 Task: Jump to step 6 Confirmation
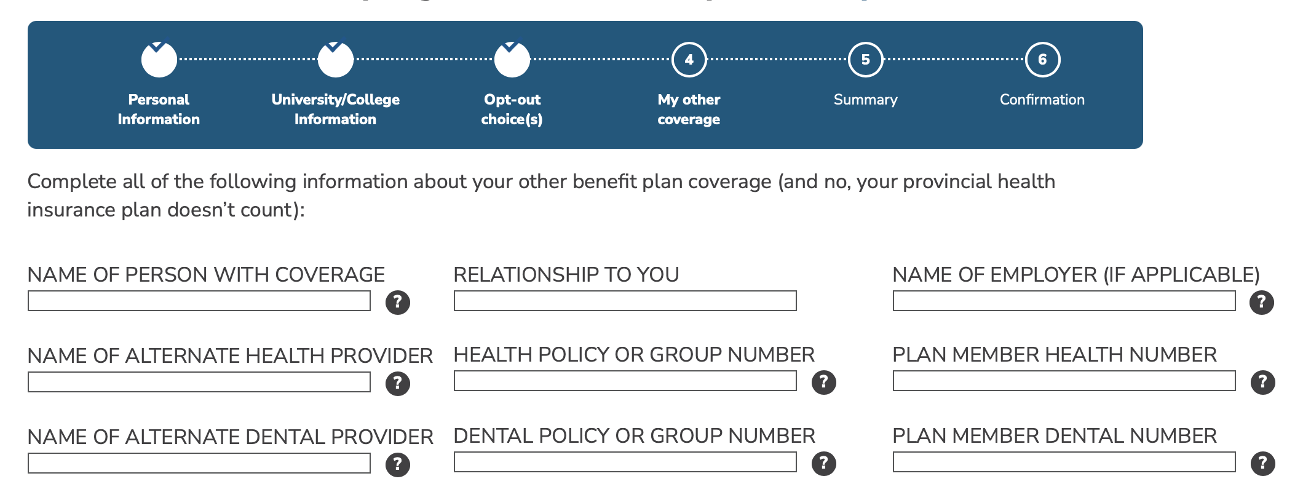[1043, 60]
